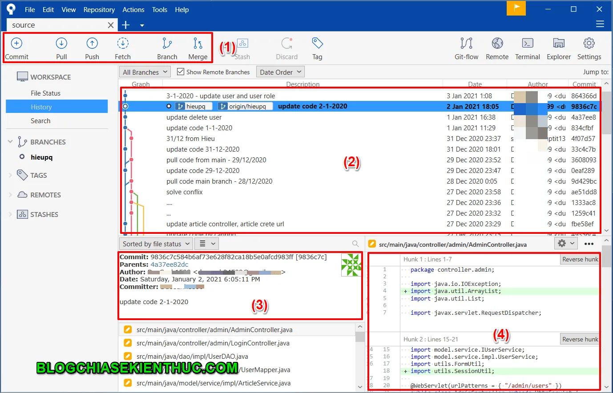Toggle the file list view mode button

[x=206, y=244]
